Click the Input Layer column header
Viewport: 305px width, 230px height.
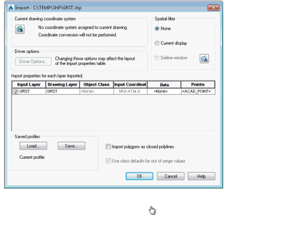pyautogui.click(x=29, y=85)
